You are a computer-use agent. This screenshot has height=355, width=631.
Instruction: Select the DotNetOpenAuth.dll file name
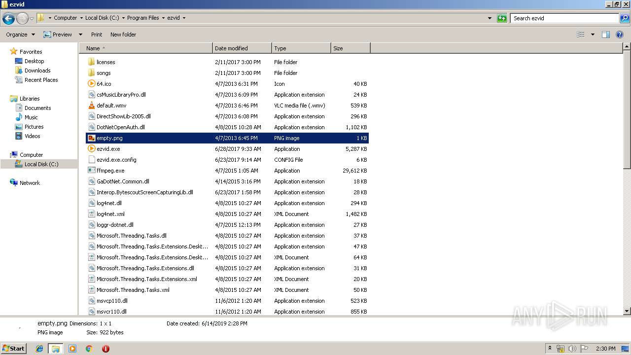(121, 127)
